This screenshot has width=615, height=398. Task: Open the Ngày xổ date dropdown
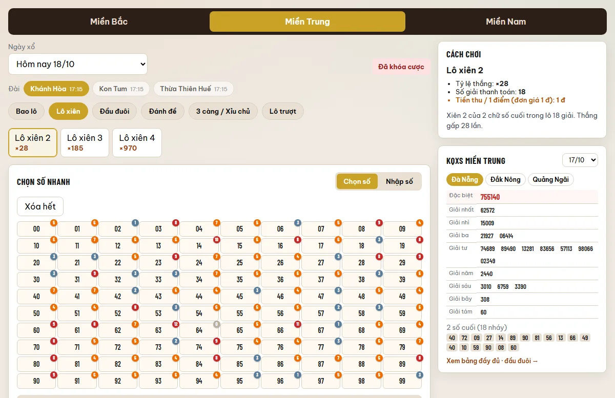(78, 65)
